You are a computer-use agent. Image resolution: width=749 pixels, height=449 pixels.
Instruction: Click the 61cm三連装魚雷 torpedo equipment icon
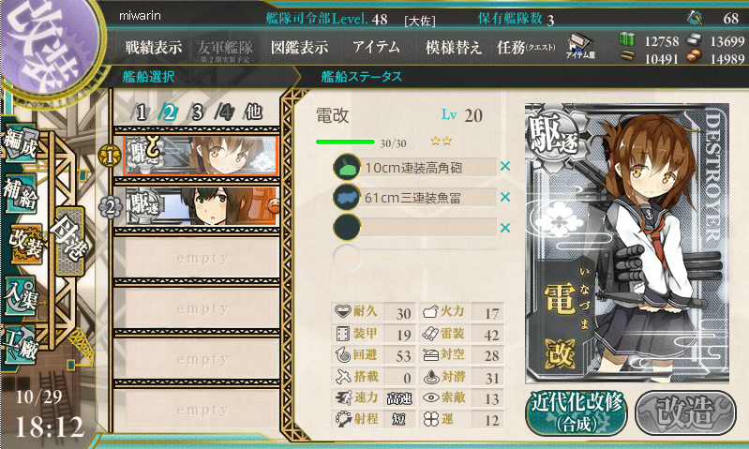347,197
